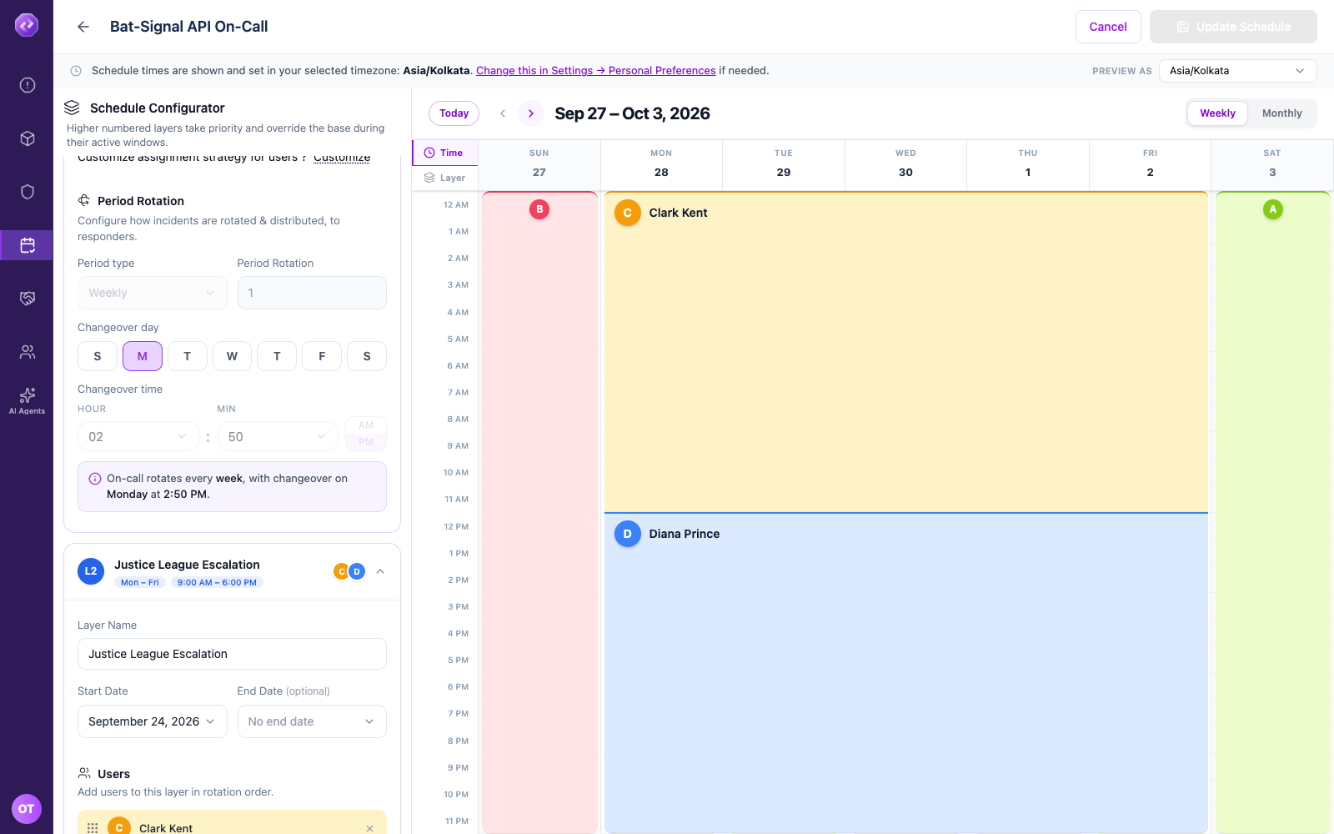Open the Incidents alert icon in sidebar
This screenshot has width=1334, height=834.
(x=28, y=85)
